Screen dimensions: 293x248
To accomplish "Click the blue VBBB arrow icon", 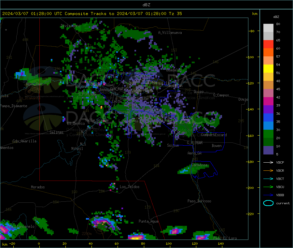I will coord(268,195).
